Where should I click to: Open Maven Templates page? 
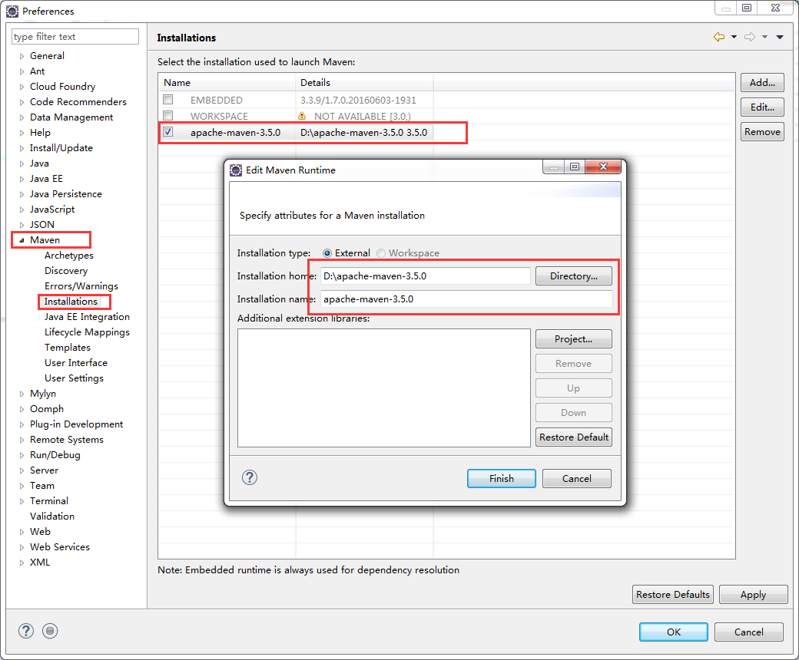68,348
